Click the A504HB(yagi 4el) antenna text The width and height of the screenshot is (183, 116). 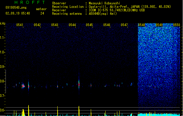tap(103, 14)
